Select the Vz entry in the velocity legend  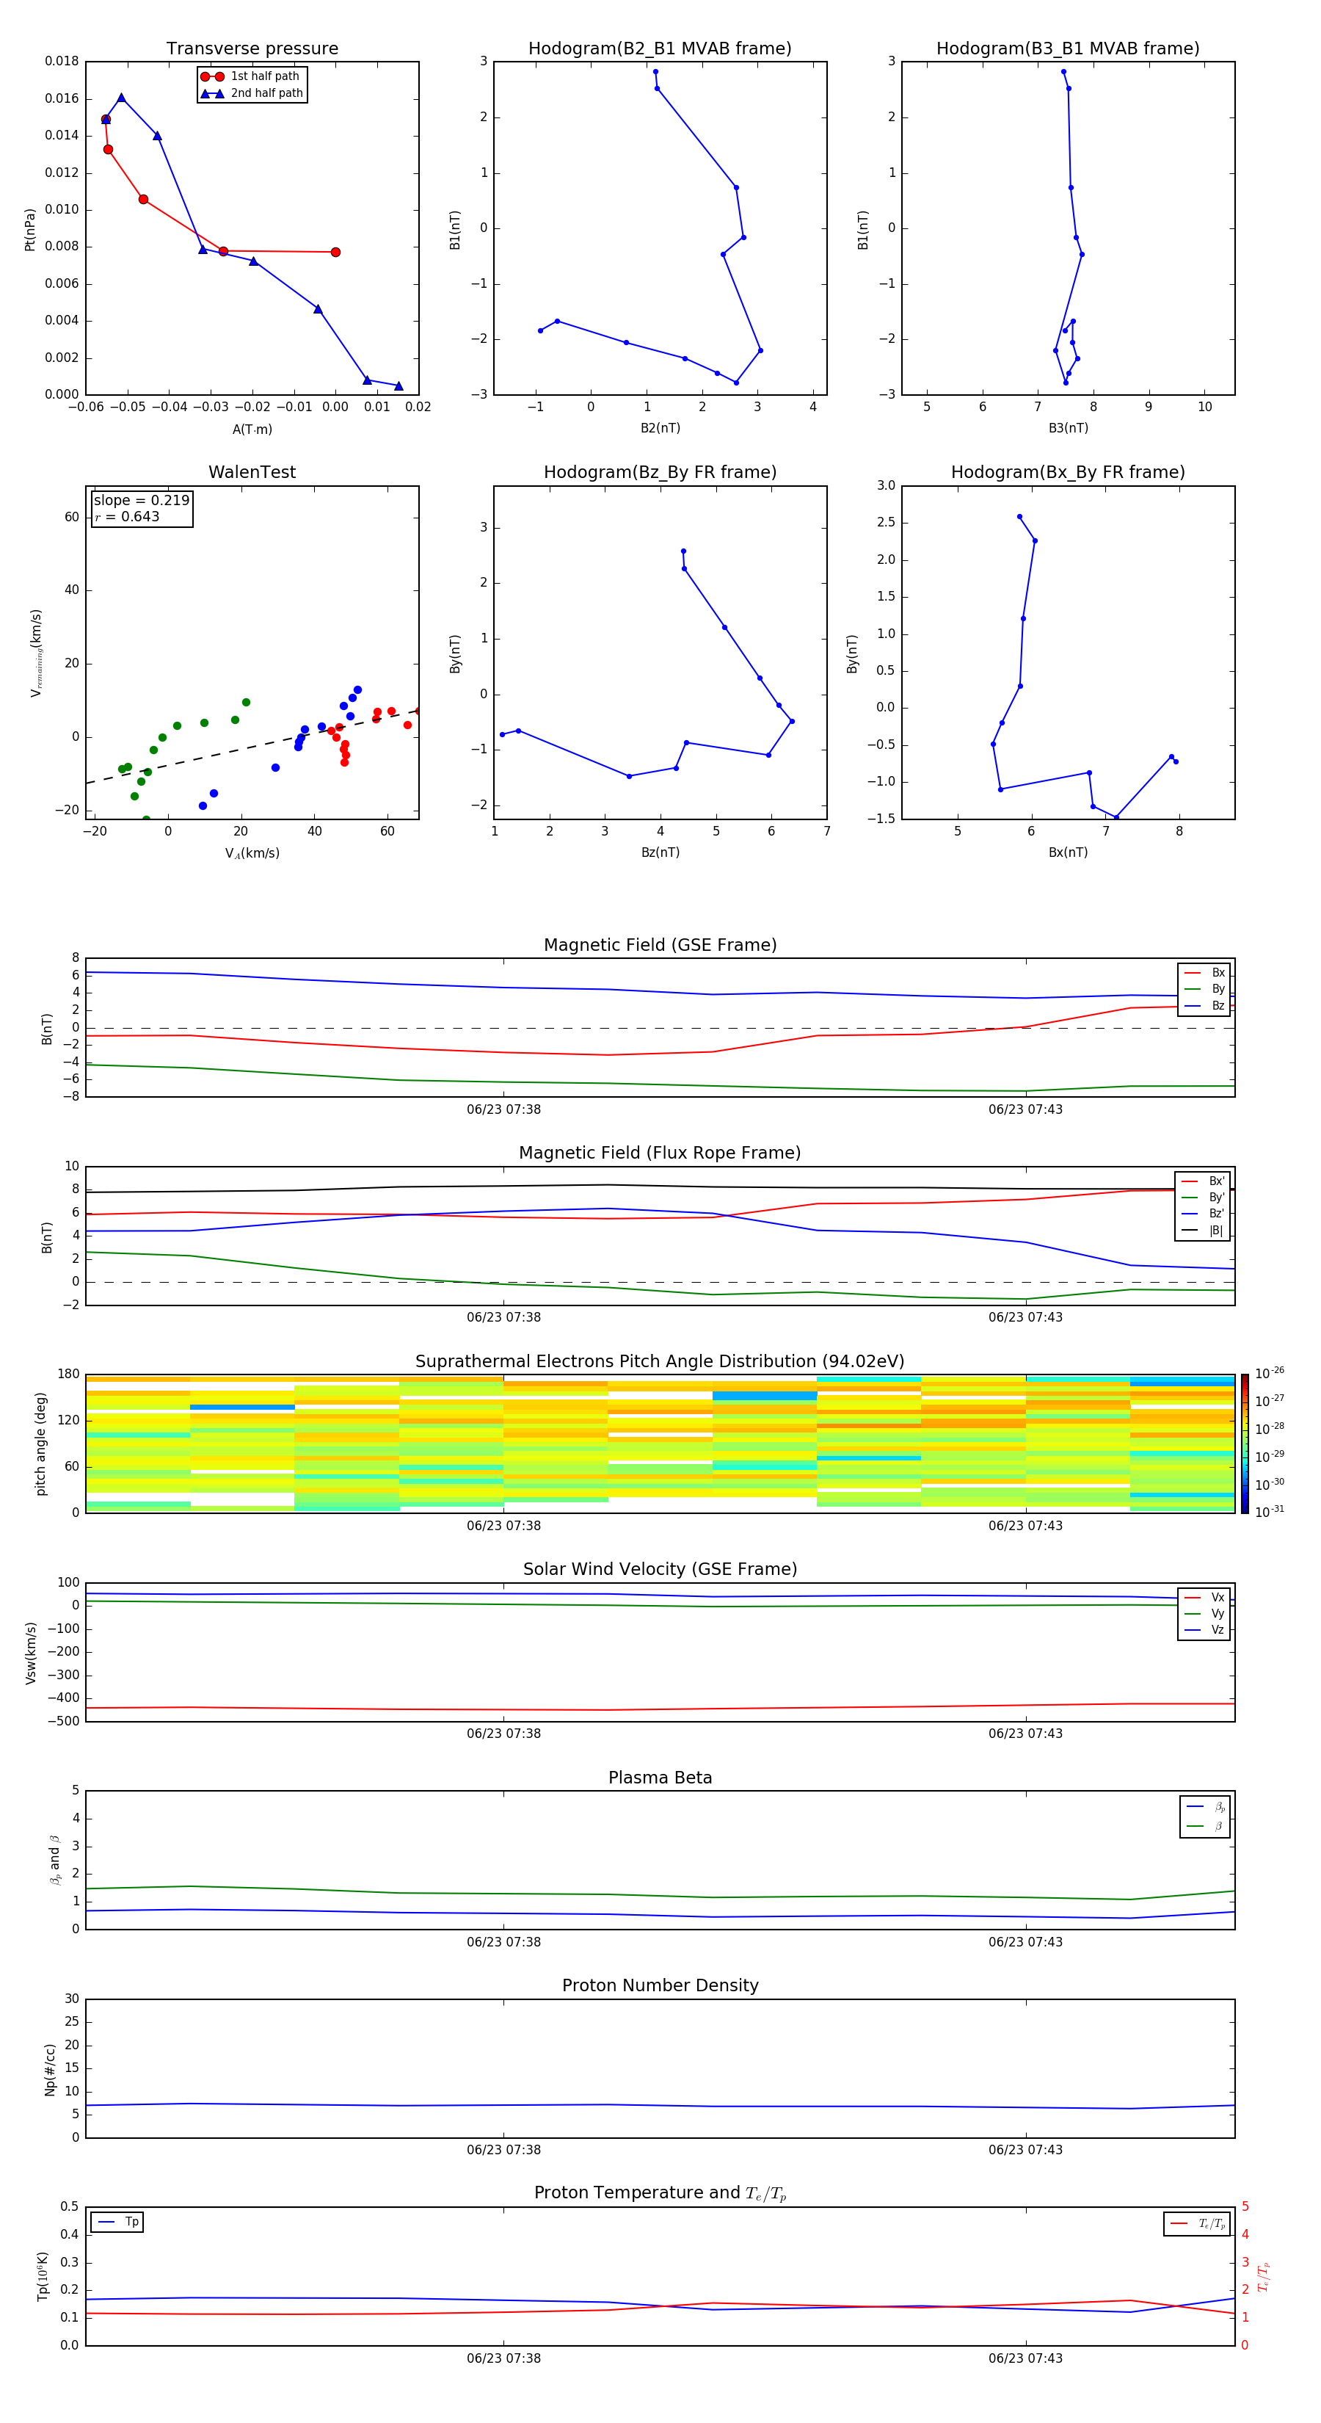pos(1204,1630)
